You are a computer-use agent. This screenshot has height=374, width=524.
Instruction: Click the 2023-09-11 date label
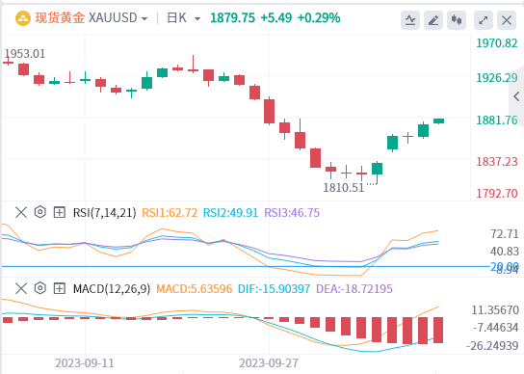pos(84,363)
